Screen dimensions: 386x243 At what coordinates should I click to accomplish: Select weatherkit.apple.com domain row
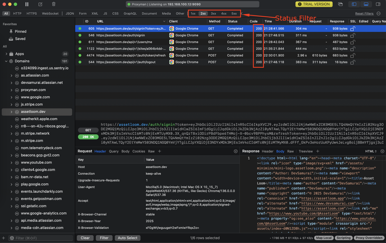[x=37, y=119]
